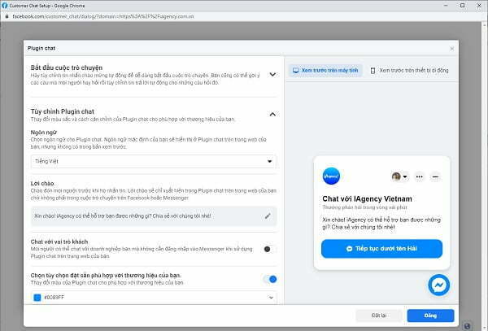Open the three-dot menu in chat preview

click(x=419, y=176)
